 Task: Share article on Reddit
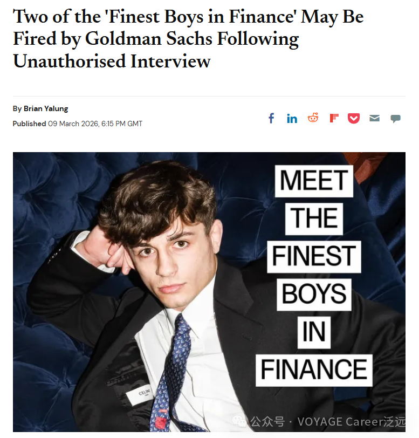click(x=313, y=118)
